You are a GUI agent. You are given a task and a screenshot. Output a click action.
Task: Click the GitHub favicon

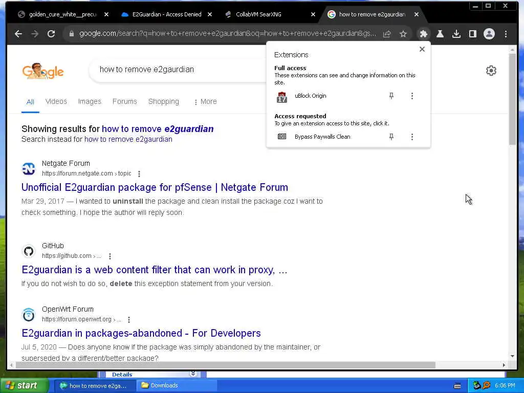click(29, 251)
